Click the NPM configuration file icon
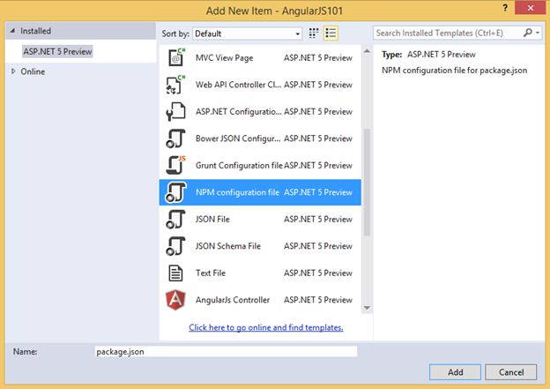Screen dimensions: 550x389 point(175,192)
